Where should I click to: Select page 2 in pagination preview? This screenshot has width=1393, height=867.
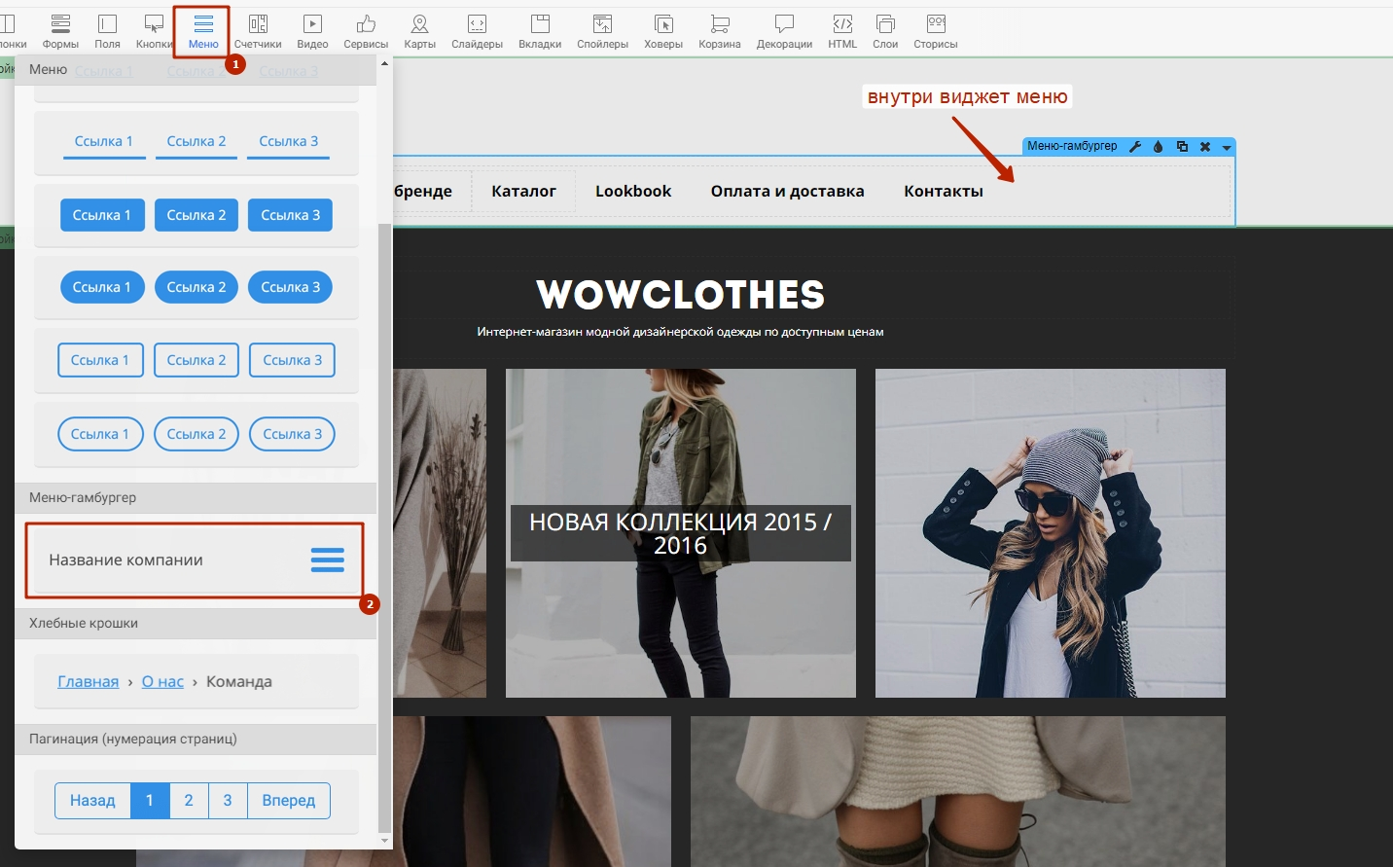tap(189, 801)
